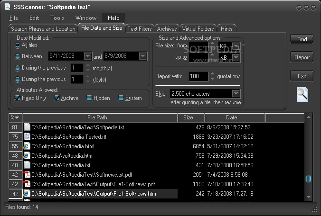Viewport: 321px width, 216px height.
Task: Switch to Search Phrase and Location tab
Action: coord(43,29)
